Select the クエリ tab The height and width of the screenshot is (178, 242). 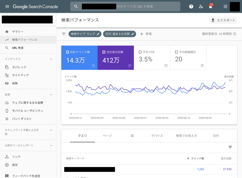coord(82,136)
